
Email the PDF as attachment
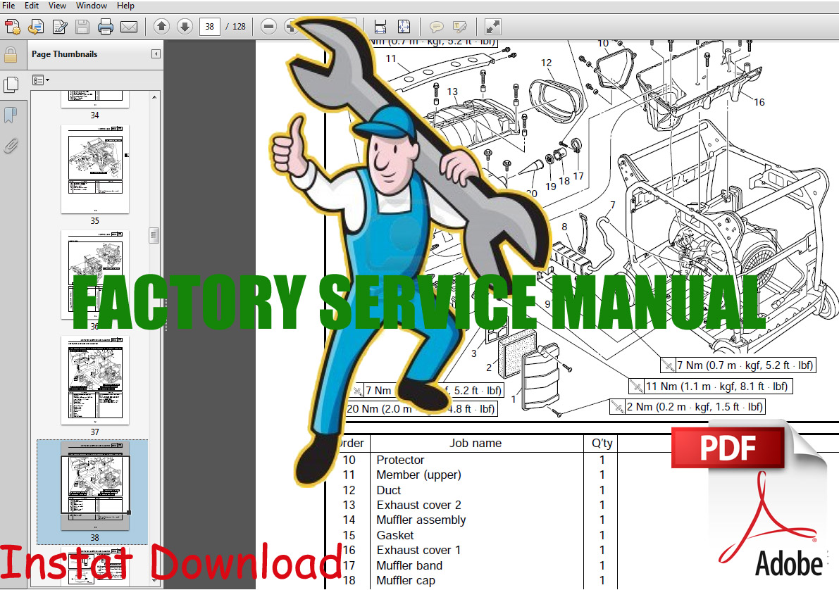pos(129,26)
